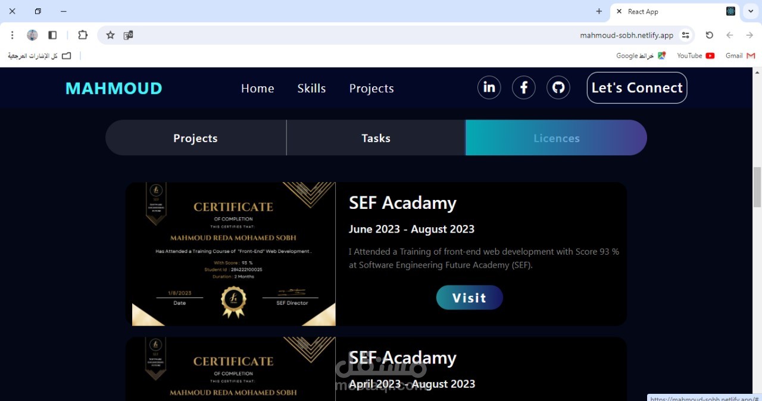Close the React App tab
This screenshot has height=401, width=762.
tap(619, 11)
